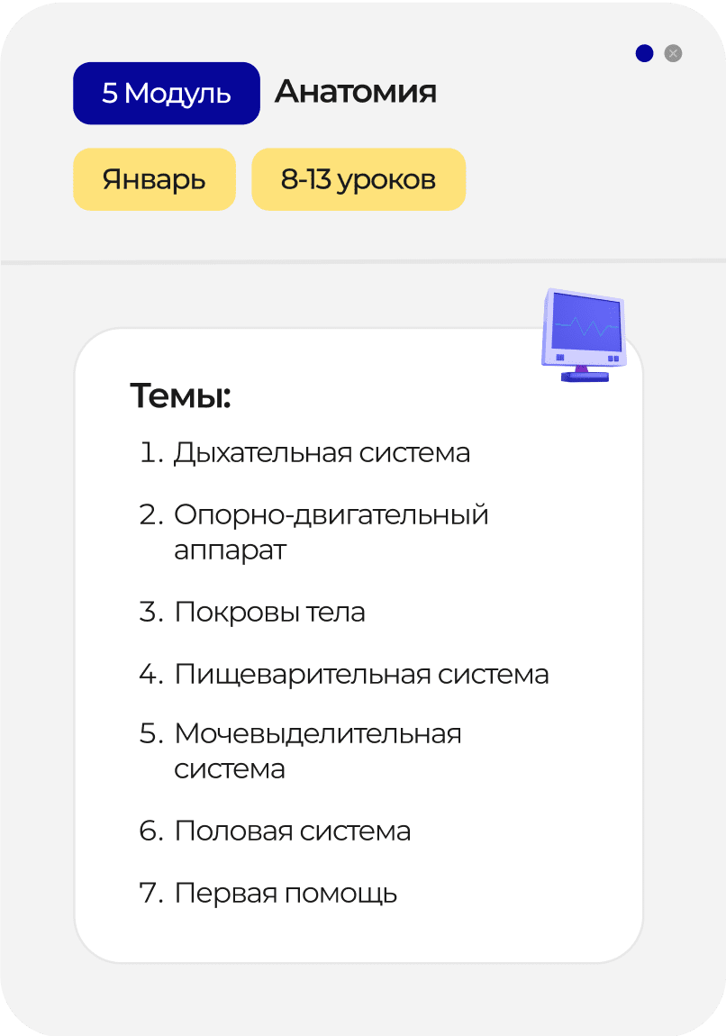Open topic Опорно-двигательный аппарат

(x=331, y=532)
